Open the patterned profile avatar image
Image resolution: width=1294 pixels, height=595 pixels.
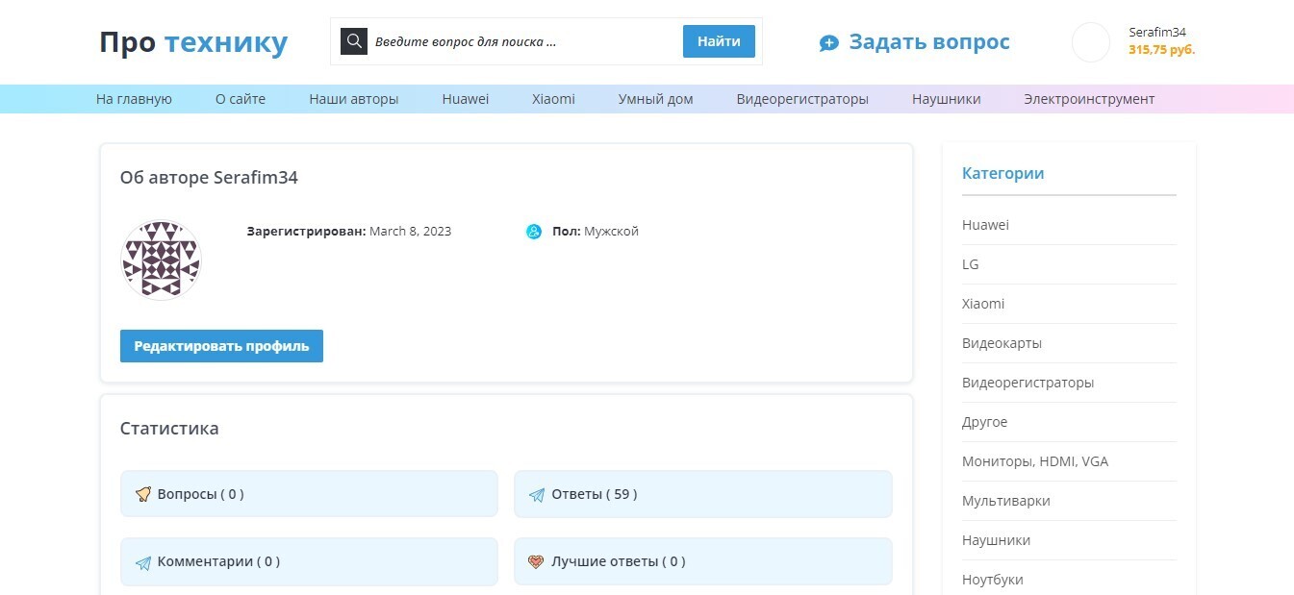click(161, 260)
